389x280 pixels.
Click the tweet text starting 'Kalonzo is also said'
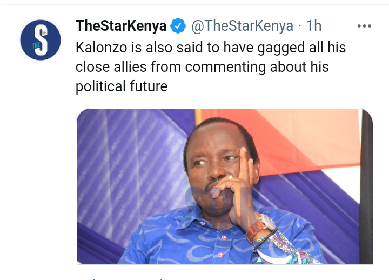coord(211,67)
